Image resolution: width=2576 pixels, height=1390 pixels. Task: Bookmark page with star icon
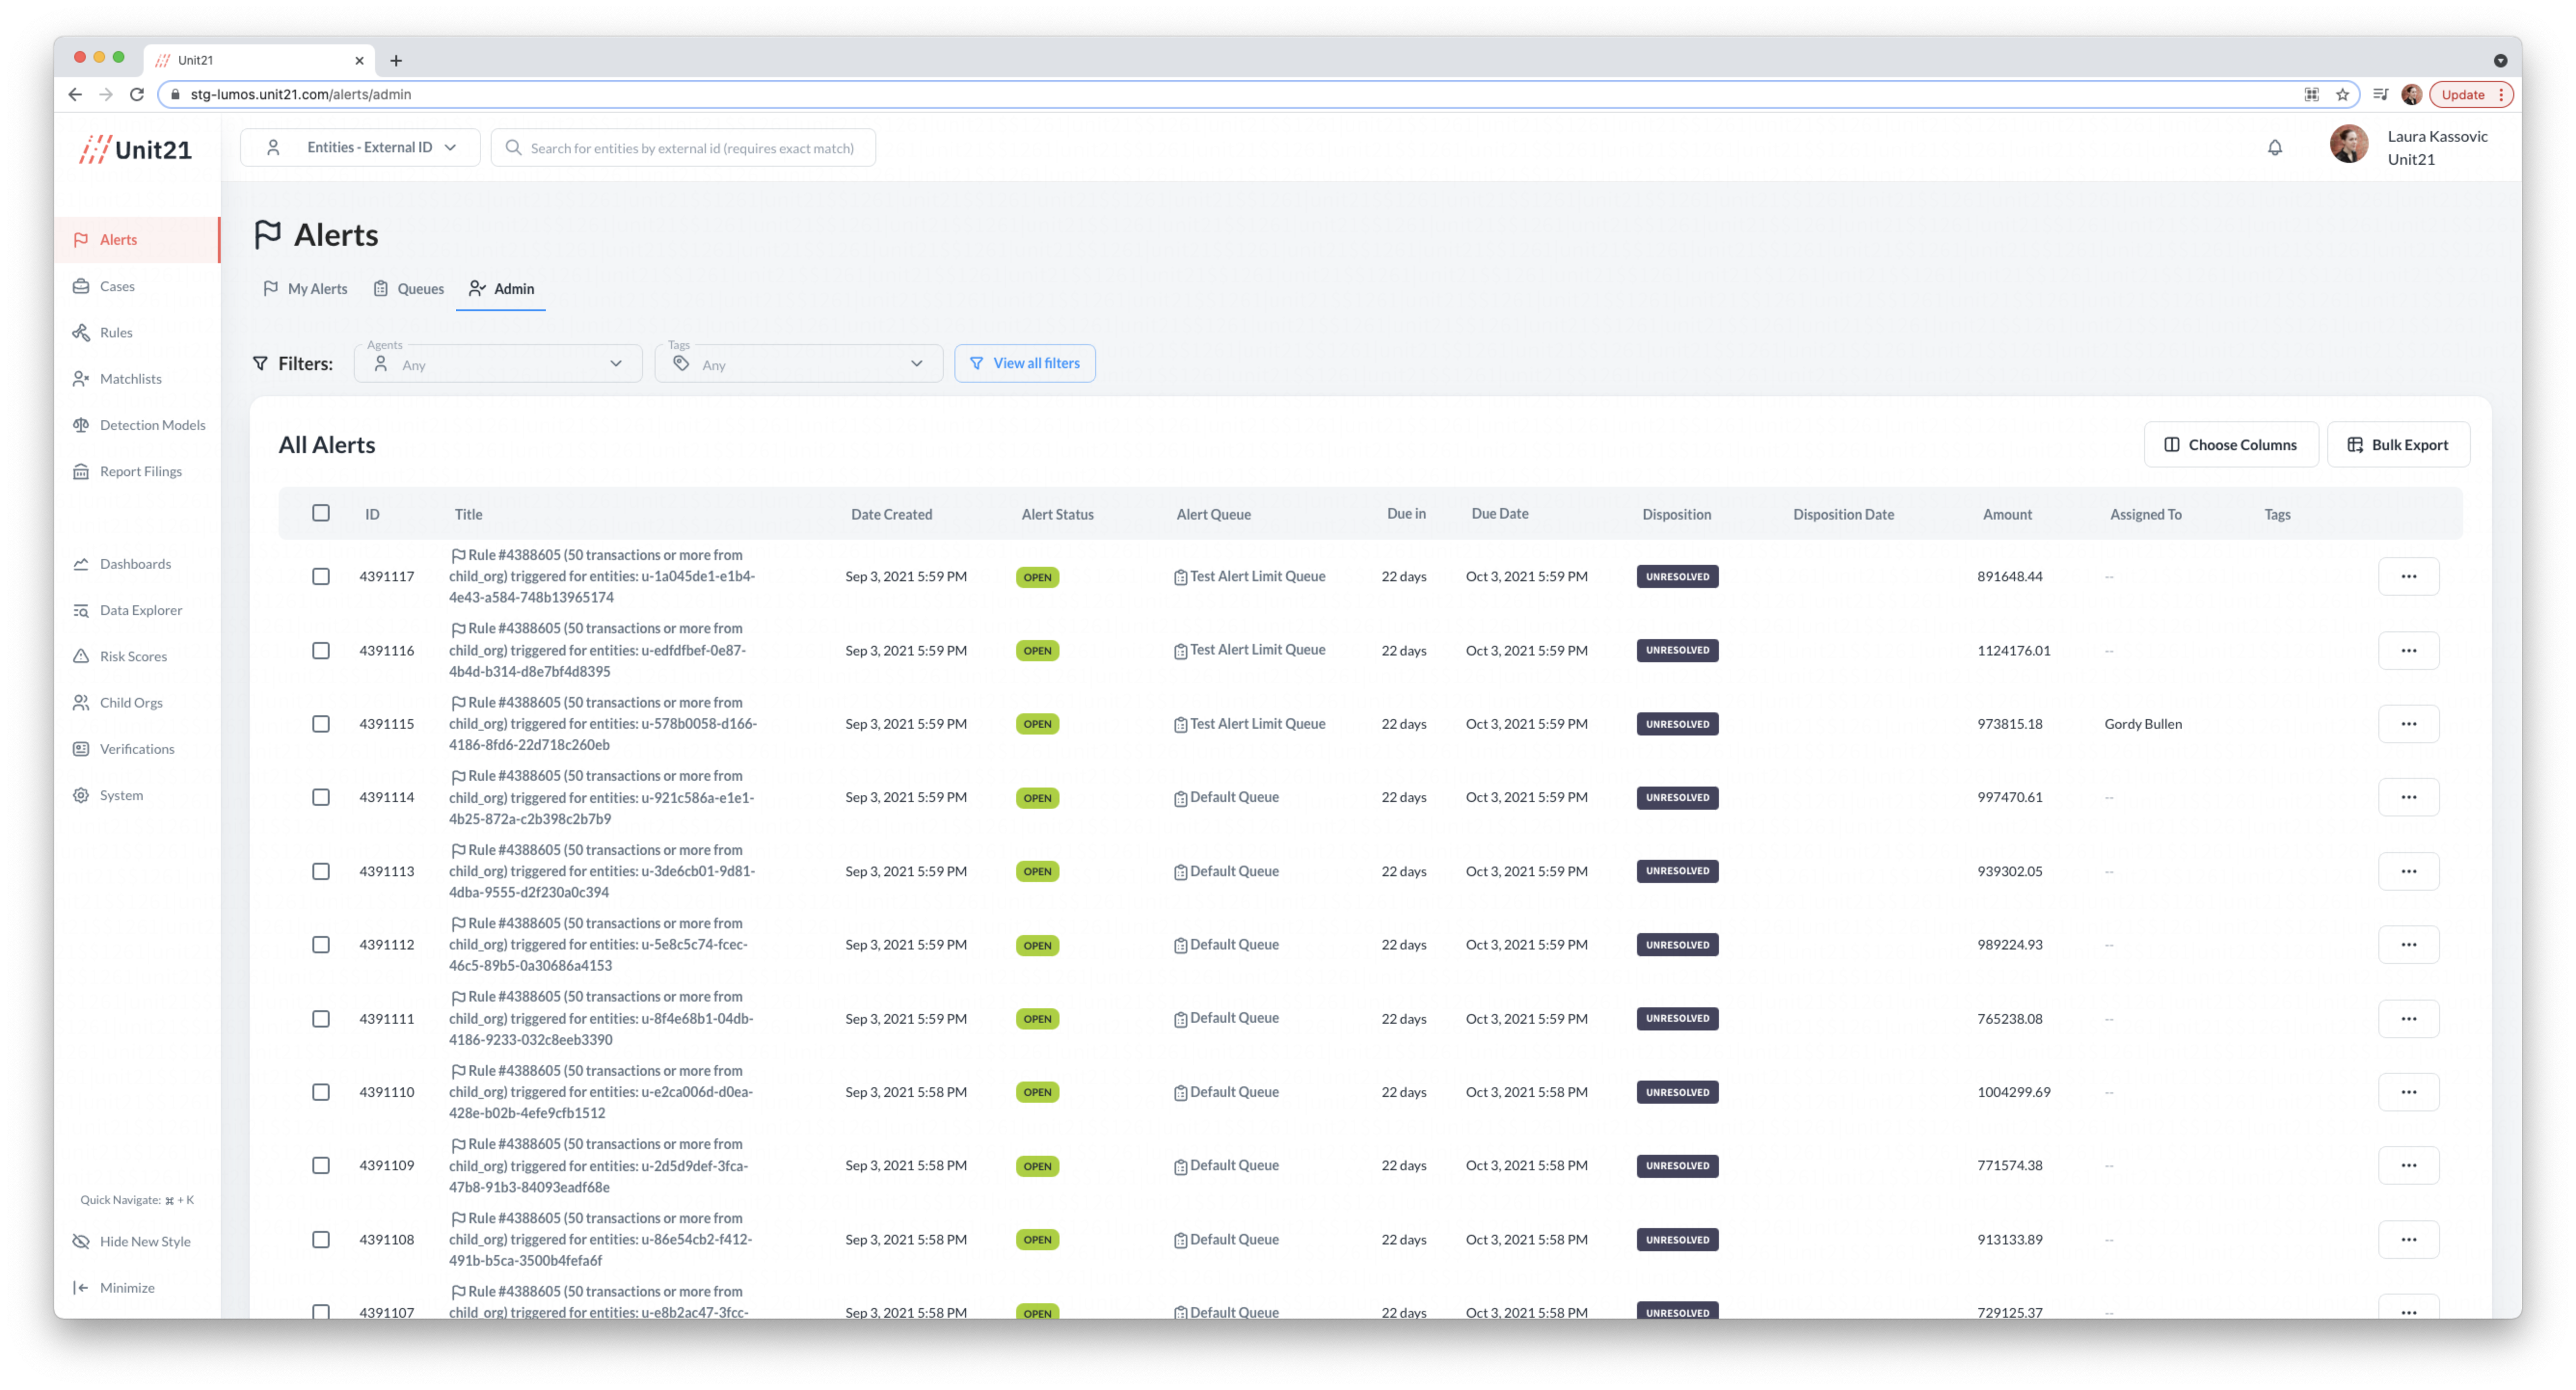[2342, 94]
